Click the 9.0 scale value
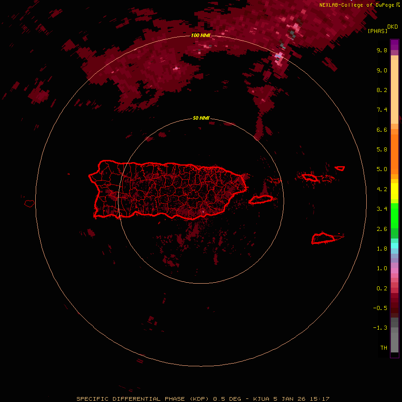The image size is (402, 402). (382, 70)
